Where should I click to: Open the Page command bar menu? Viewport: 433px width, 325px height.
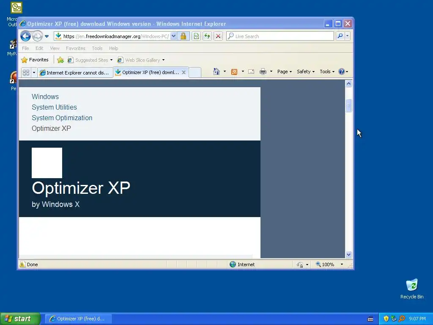285,72
